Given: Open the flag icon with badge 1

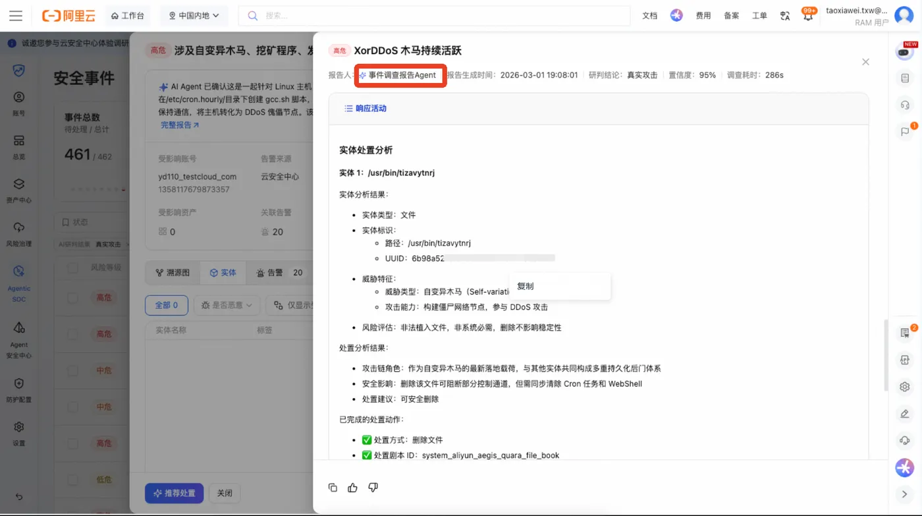Looking at the screenshot, I should coord(906,131).
